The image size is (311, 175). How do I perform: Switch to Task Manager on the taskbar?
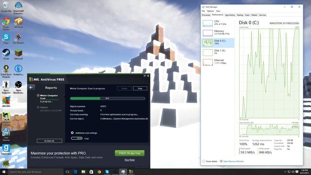123,172
